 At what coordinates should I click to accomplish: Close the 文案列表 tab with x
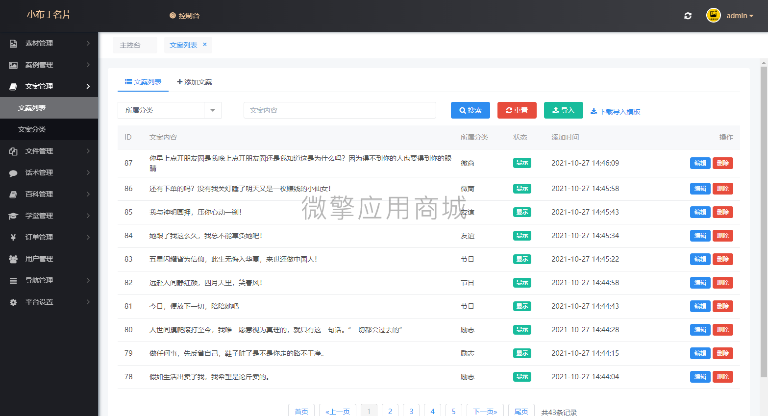(205, 45)
